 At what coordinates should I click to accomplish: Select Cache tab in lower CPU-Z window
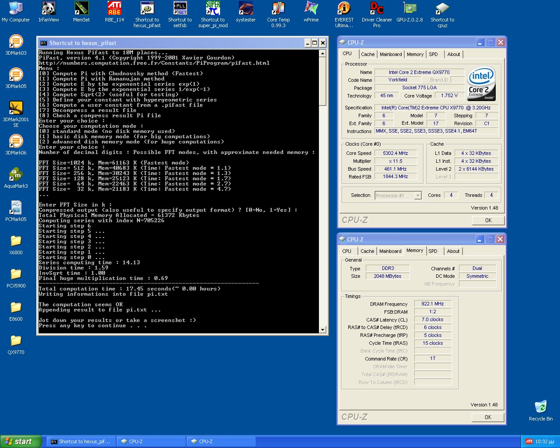tap(367, 251)
